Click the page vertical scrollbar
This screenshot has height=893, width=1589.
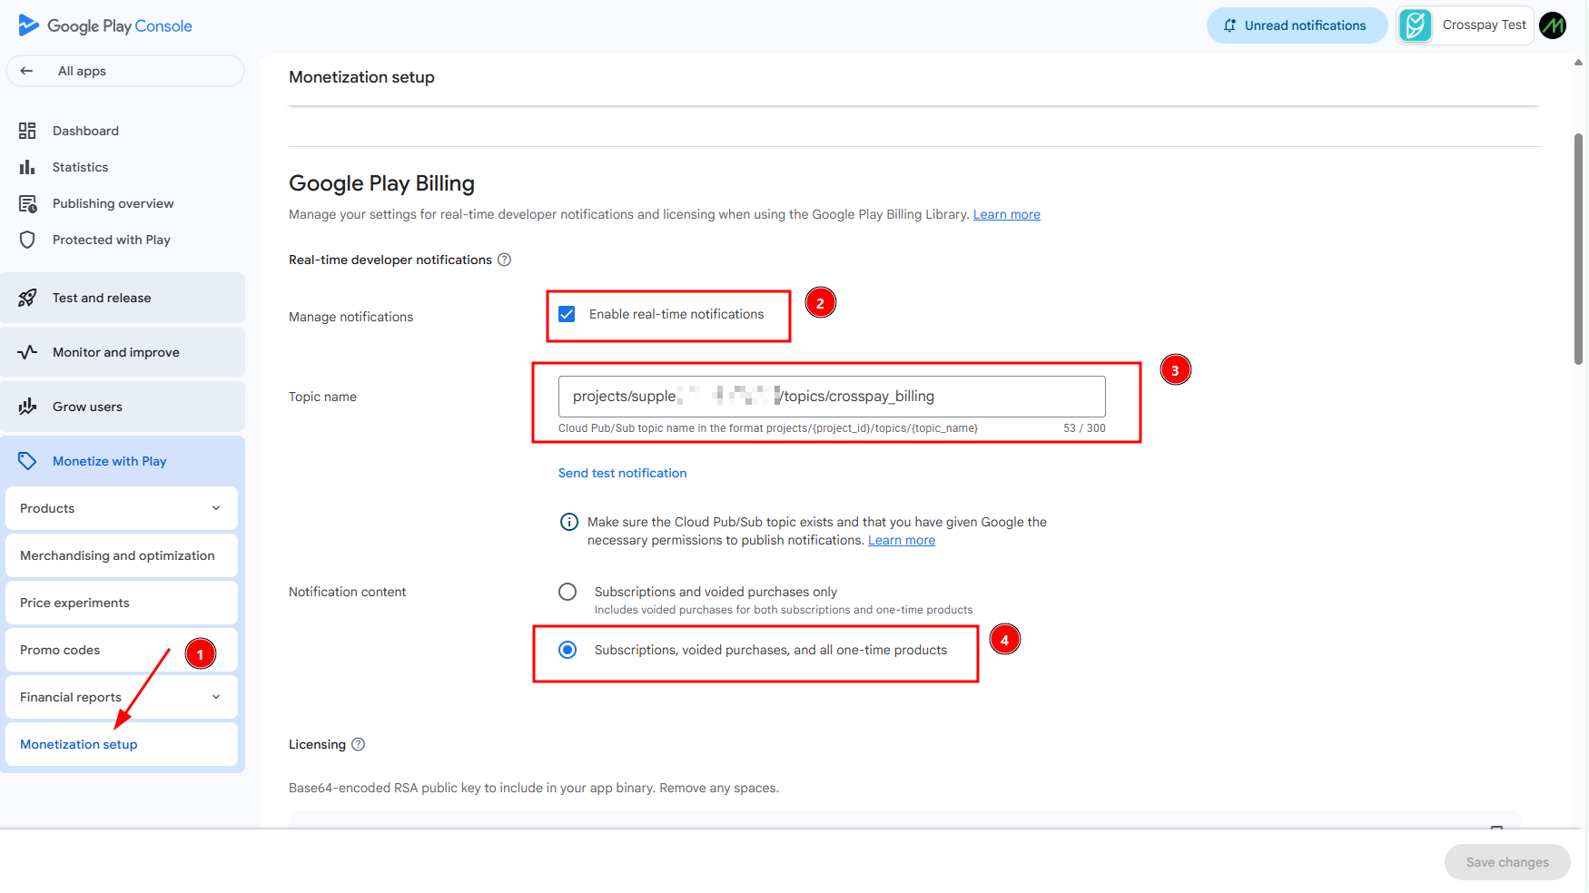1578,250
